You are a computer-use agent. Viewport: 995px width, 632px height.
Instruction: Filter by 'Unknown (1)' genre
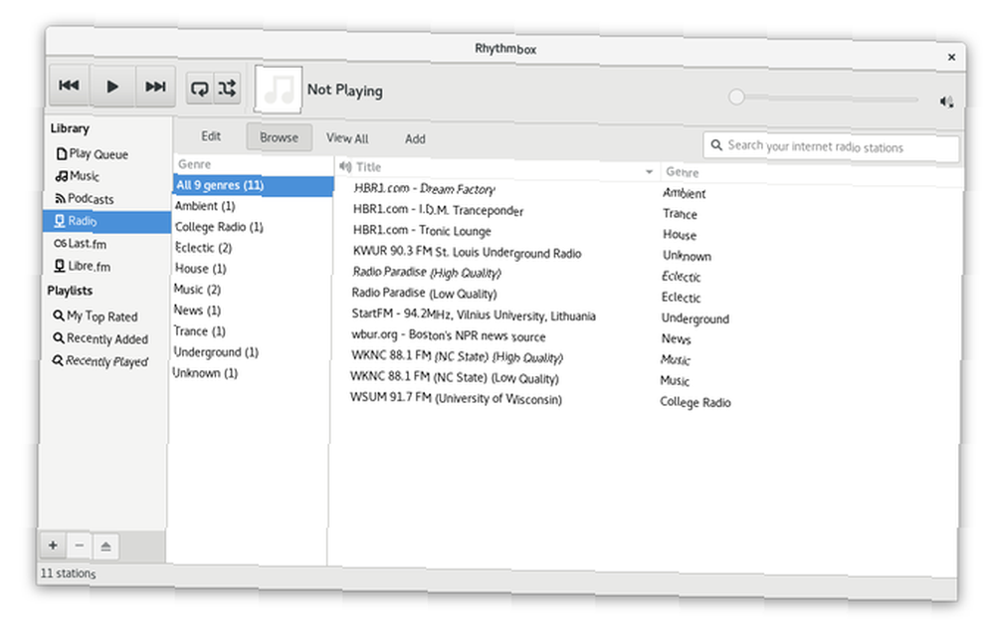(x=204, y=373)
